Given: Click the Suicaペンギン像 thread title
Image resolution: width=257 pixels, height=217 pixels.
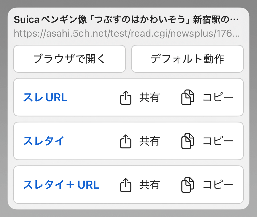Looking at the screenshot, I should click(126, 20).
